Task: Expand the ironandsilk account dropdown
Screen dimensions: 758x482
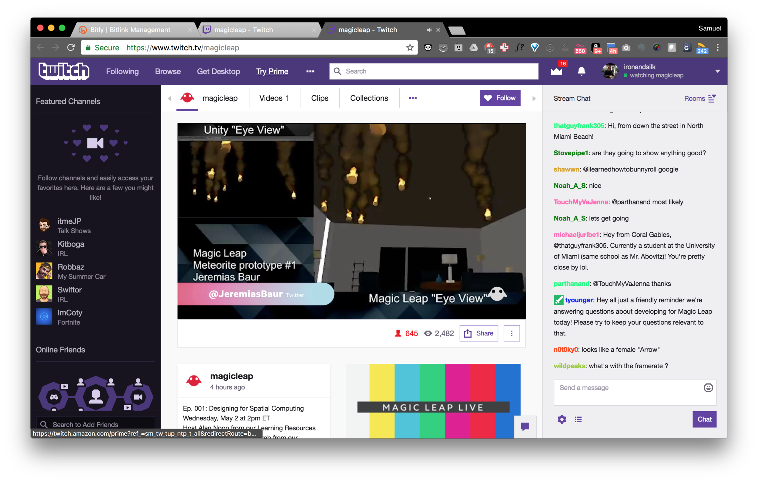Action: (x=718, y=72)
